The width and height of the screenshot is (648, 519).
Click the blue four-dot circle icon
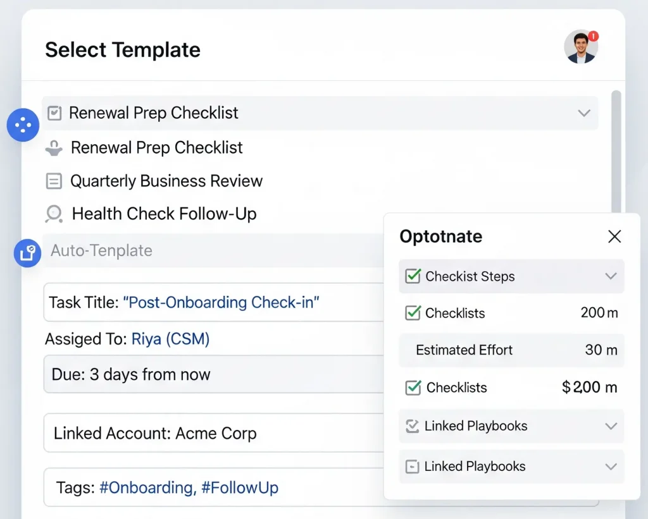tap(23, 125)
